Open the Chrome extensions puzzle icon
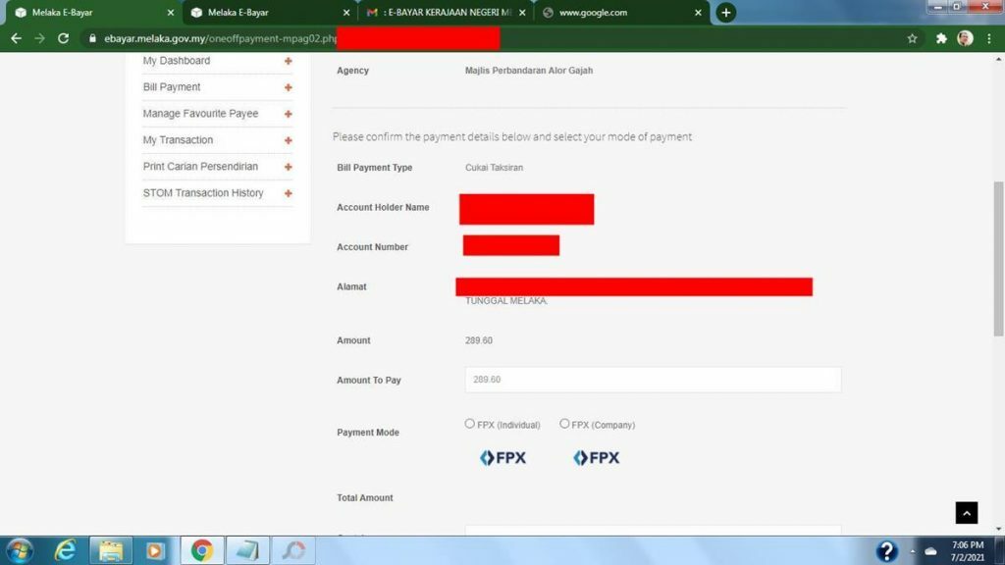The image size is (1005, 565). pos(941,38)
